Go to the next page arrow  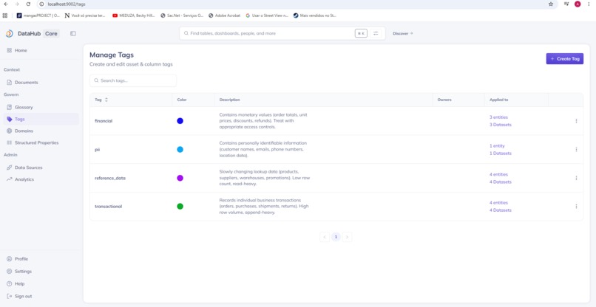pos(347,237)
